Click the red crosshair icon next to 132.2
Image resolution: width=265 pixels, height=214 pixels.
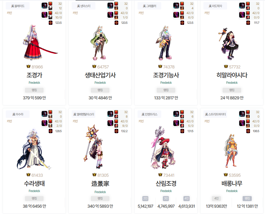[x=116, y=131]
